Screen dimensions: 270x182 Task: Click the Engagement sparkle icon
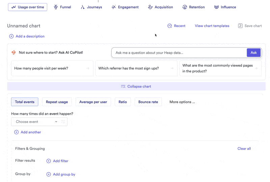(114, 7)
